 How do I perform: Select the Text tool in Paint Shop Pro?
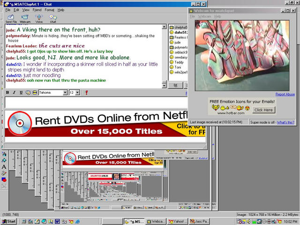[4, 167]
